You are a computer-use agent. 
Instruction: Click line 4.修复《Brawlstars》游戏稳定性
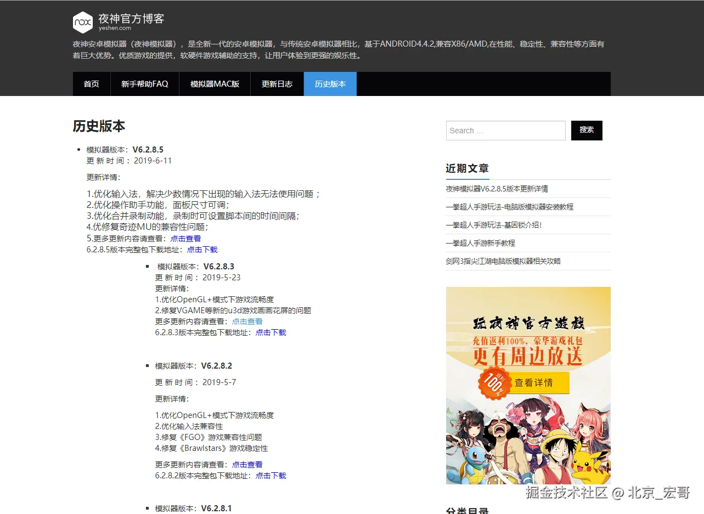[212, 448]
